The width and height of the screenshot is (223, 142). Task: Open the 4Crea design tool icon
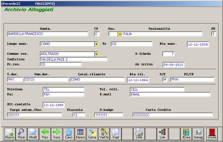tap(186, 134)
